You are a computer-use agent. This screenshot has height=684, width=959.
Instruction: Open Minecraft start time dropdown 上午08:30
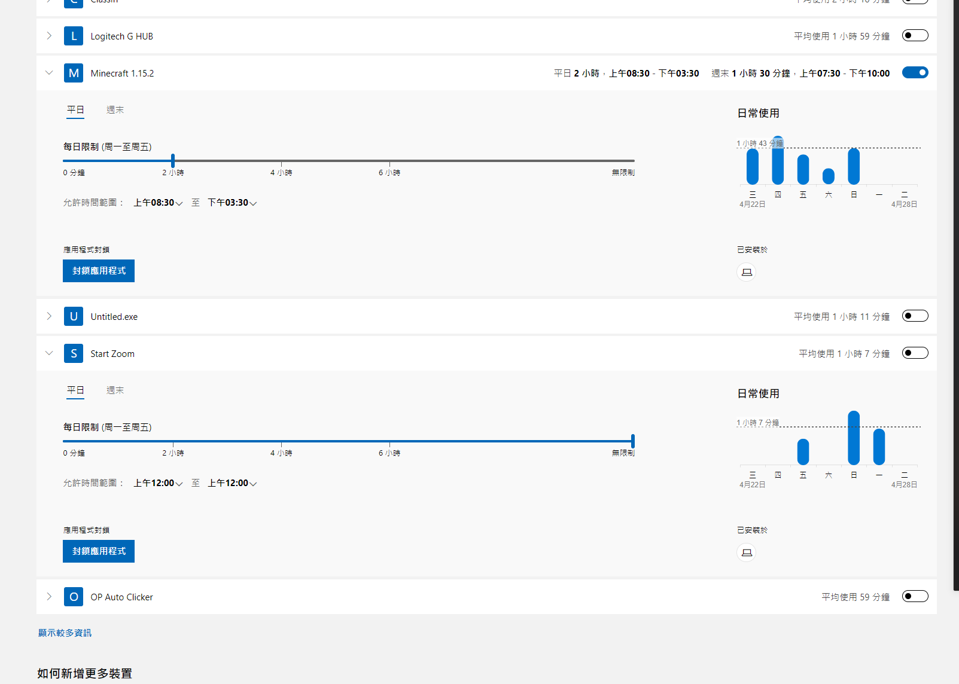pos(158,203)
